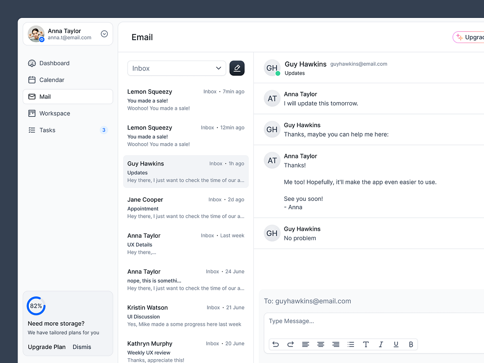Click the Upgrade Plan button
The image size is (484, 363).
pos(46,346)
